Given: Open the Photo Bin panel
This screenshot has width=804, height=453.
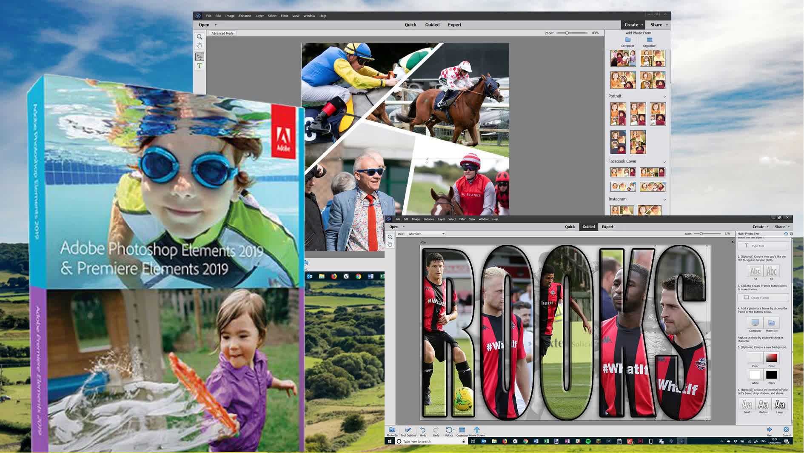Looking at the screenshot, I should [x=393, y=432].
